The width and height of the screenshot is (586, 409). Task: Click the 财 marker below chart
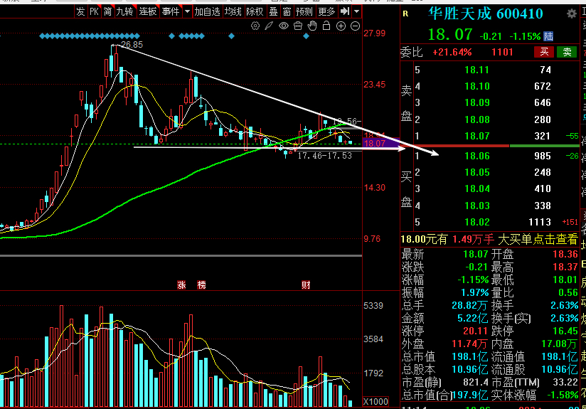(306, 285)
